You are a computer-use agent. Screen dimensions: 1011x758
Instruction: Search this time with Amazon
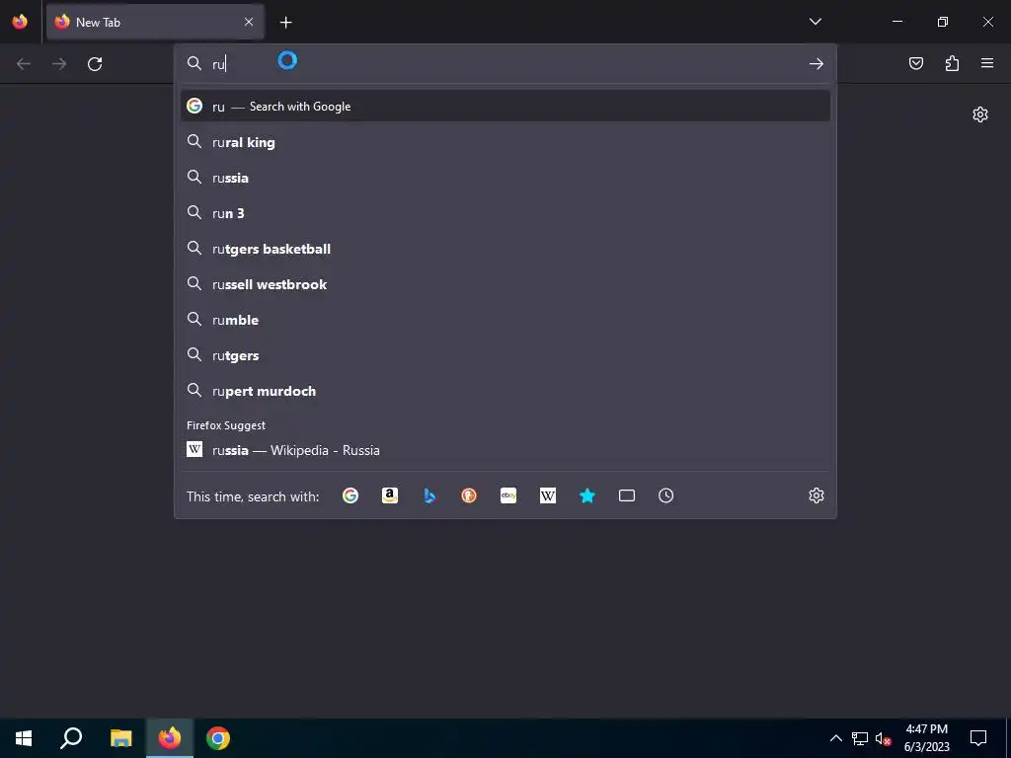tap(389, 495)
